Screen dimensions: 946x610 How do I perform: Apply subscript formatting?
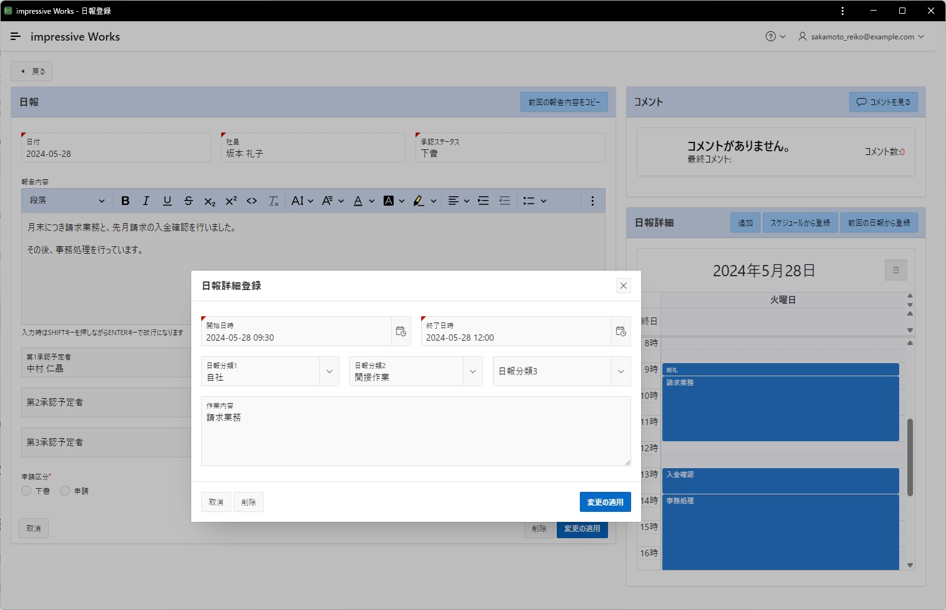point(210,201)
